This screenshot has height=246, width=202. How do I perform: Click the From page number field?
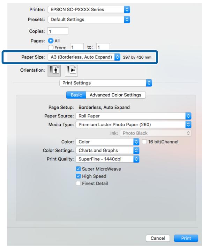77,47
